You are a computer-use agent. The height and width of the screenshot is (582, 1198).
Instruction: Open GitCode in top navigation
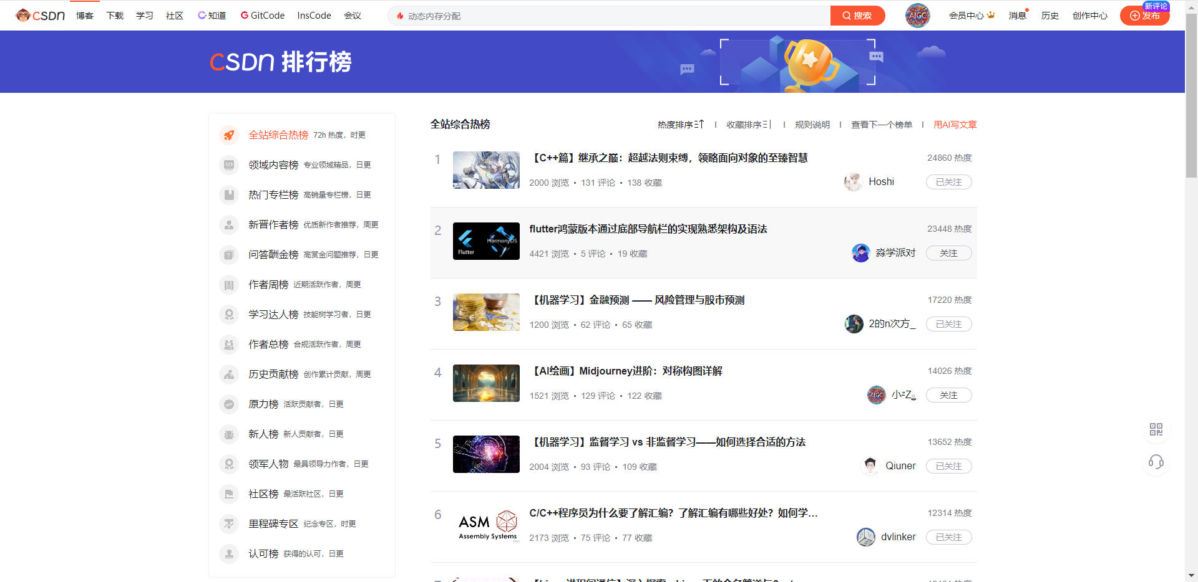263,16
